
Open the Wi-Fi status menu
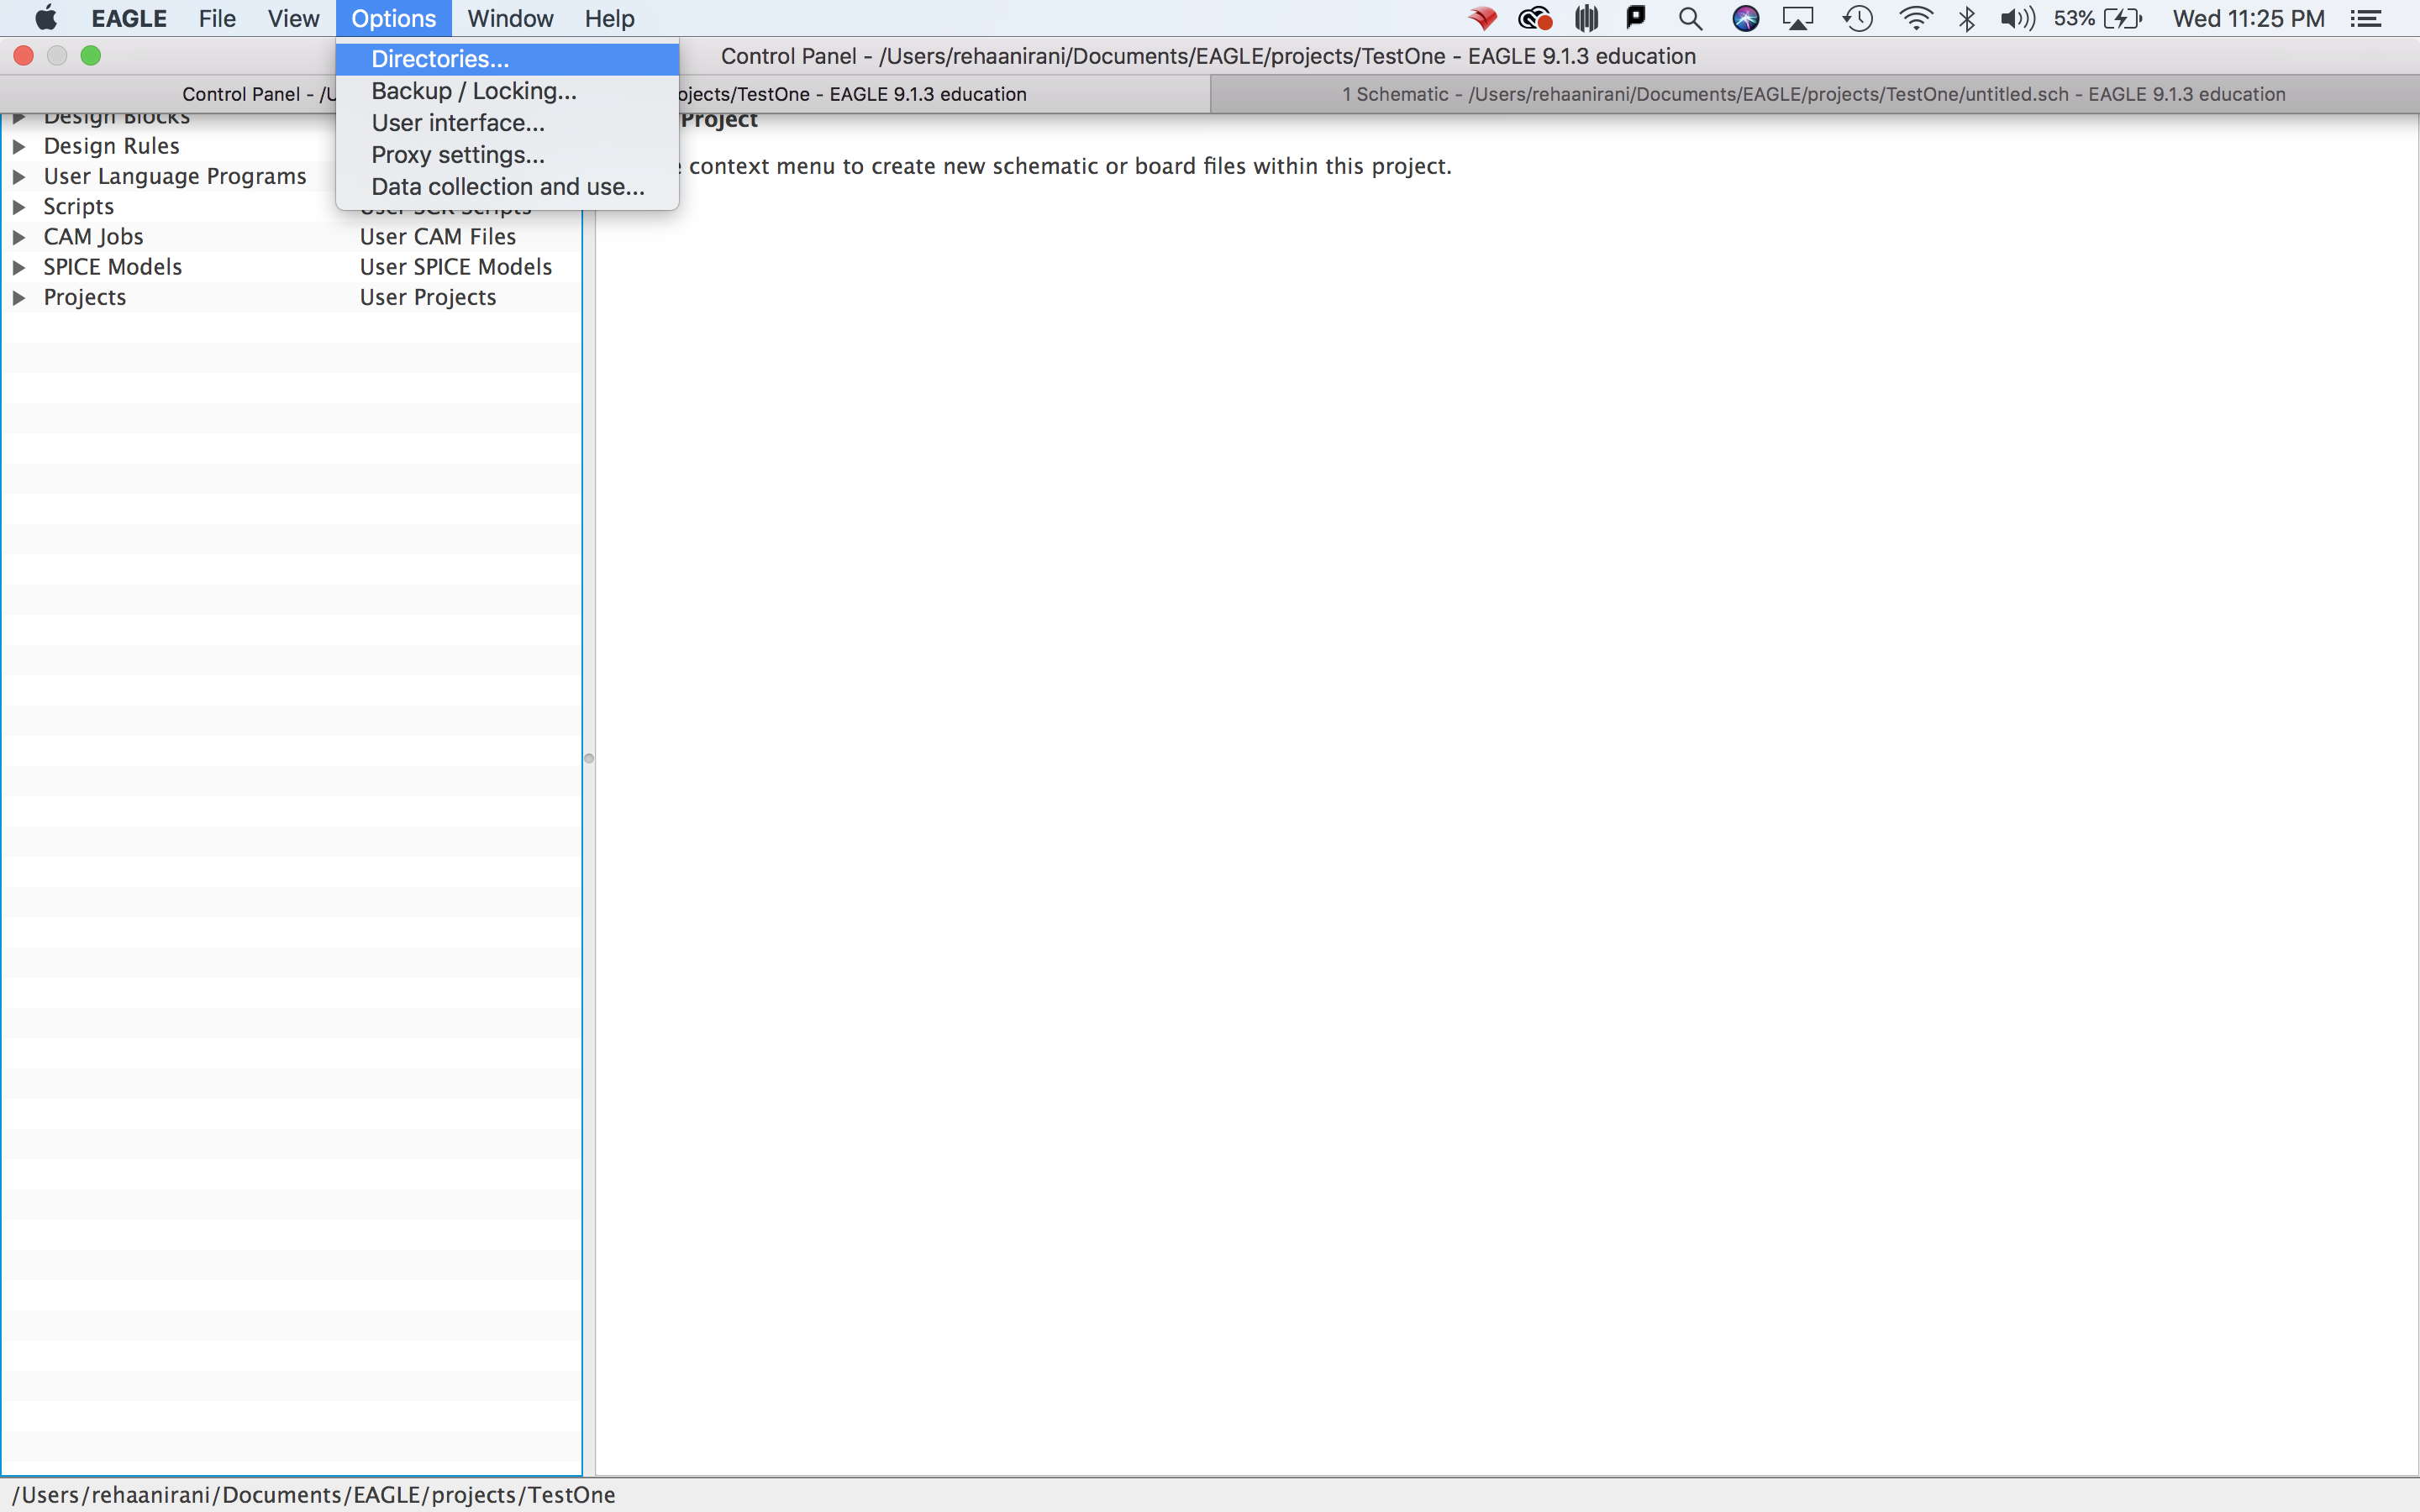point(1916,18)
